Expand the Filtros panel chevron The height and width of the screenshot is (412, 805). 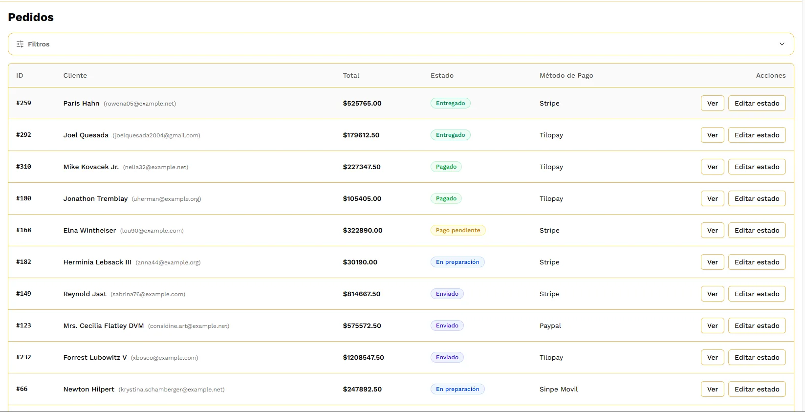pos(782,44)
